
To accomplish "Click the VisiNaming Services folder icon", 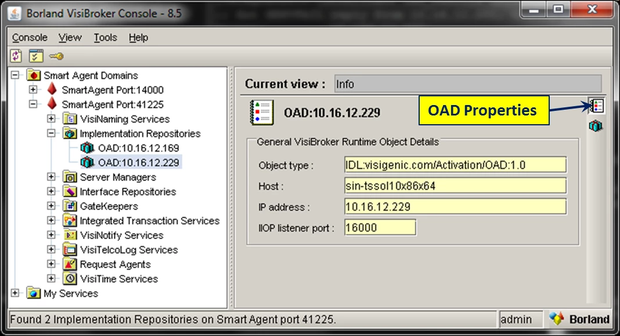I will click(x=70, y=118).
